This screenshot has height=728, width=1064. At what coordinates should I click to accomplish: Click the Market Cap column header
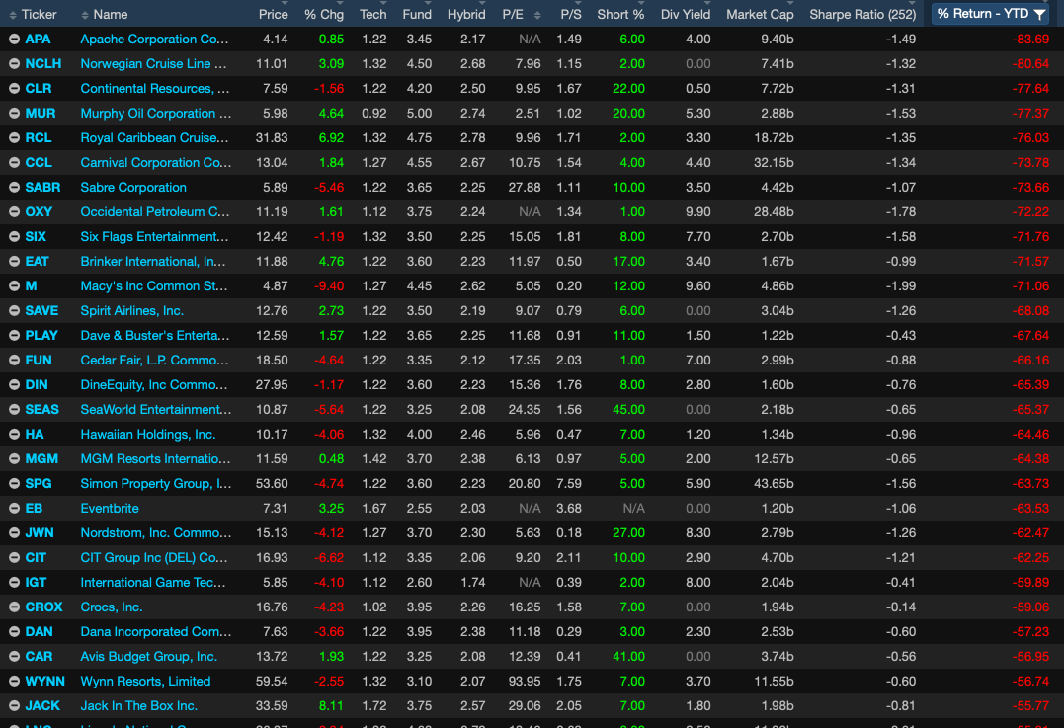760,14
